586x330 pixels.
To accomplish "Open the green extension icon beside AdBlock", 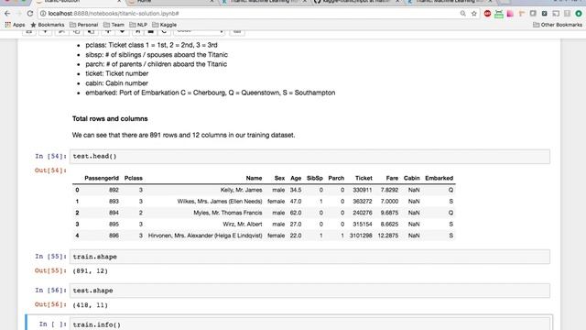I will (499, 14).
